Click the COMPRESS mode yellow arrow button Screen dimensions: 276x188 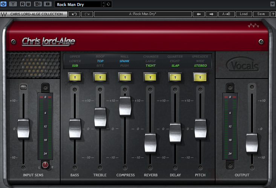[x=125, y=77]
